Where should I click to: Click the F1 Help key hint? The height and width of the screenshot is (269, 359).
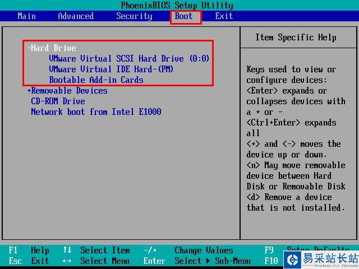coord(29,251)
